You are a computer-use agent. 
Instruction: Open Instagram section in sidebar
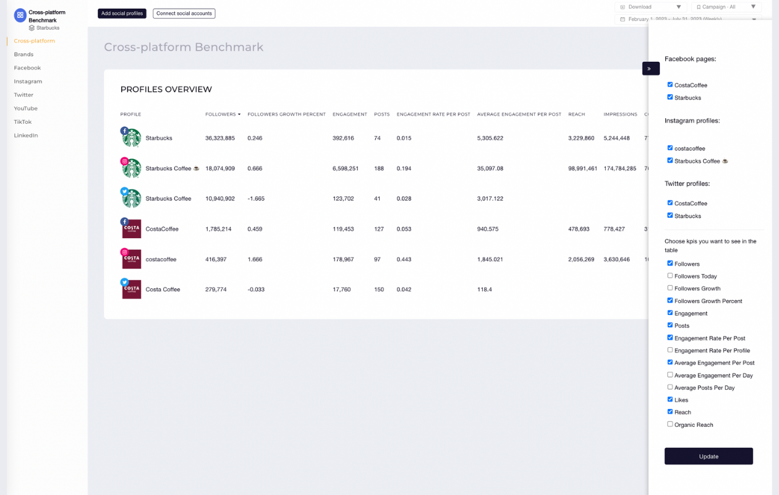28,82
